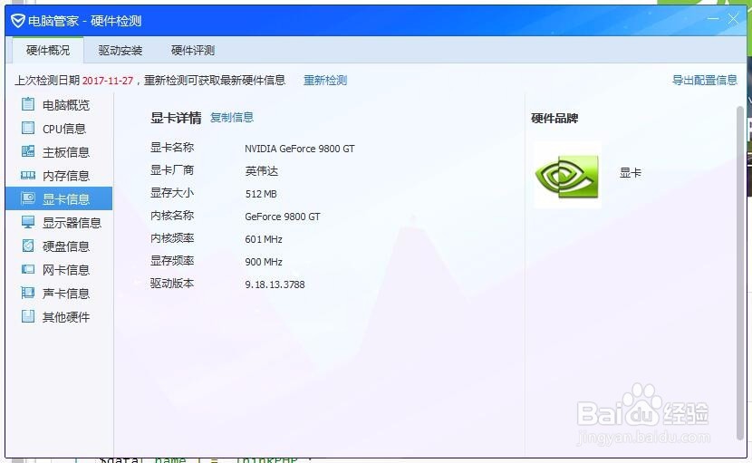Click the 硬件品牌 heading

pos(554,118)
